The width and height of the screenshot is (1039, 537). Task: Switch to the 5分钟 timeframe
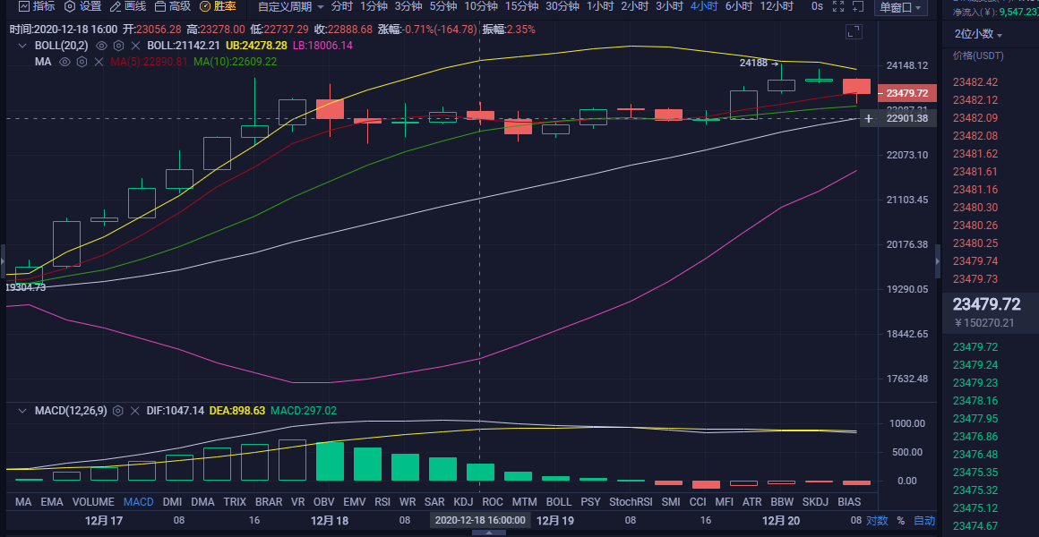pos(442,6)
